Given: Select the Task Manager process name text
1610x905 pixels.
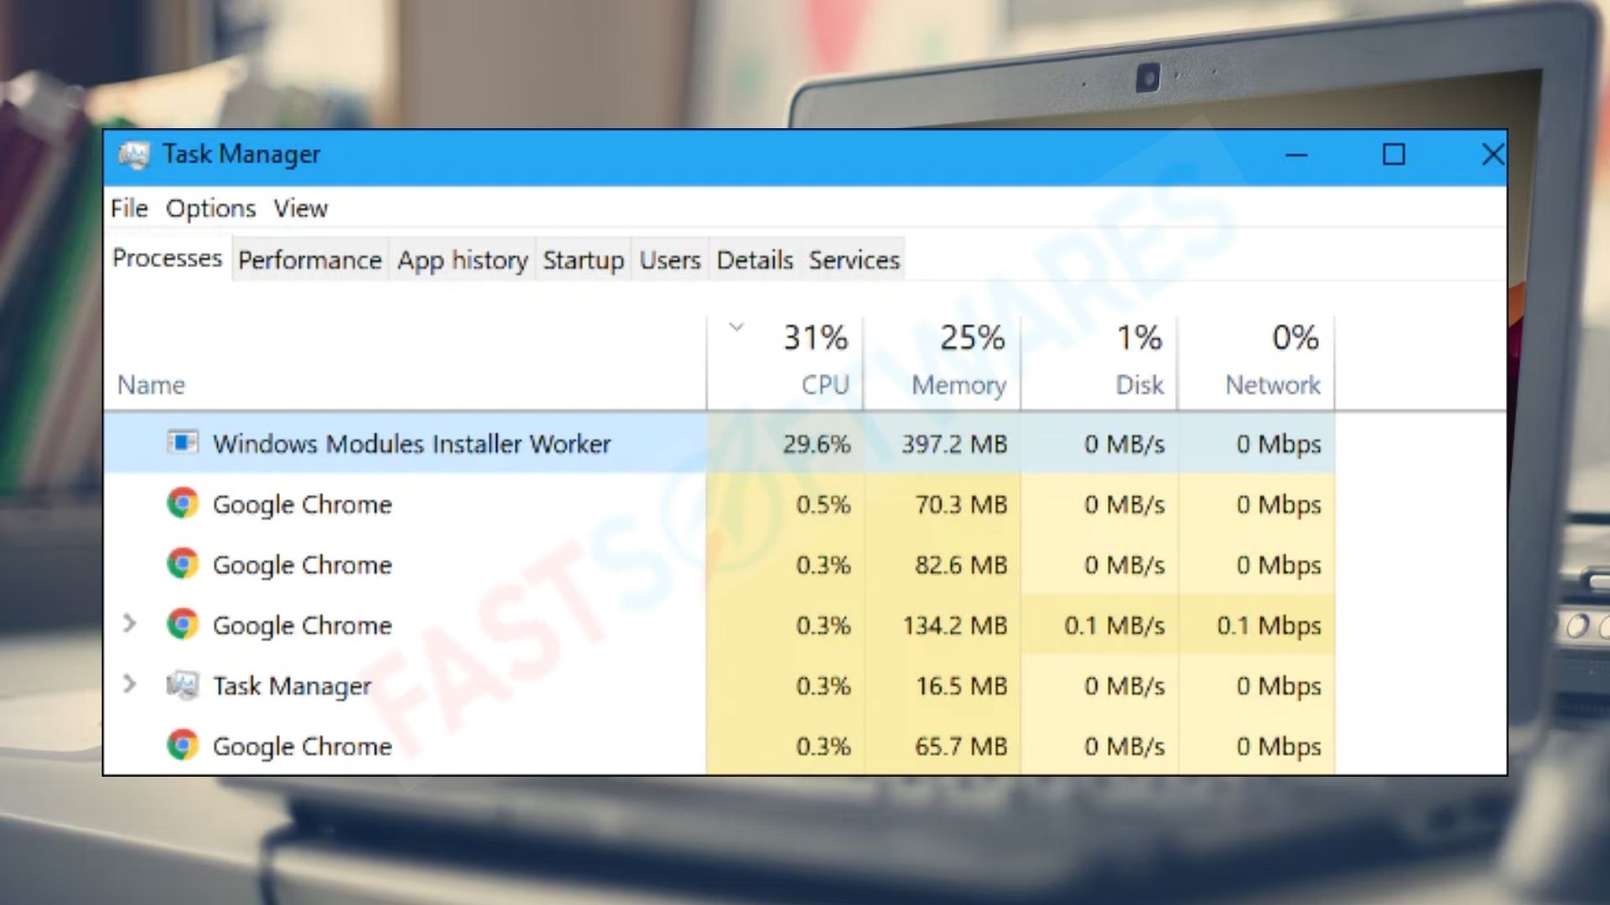Looking at the screenshot, I should (x=292, y=686).
